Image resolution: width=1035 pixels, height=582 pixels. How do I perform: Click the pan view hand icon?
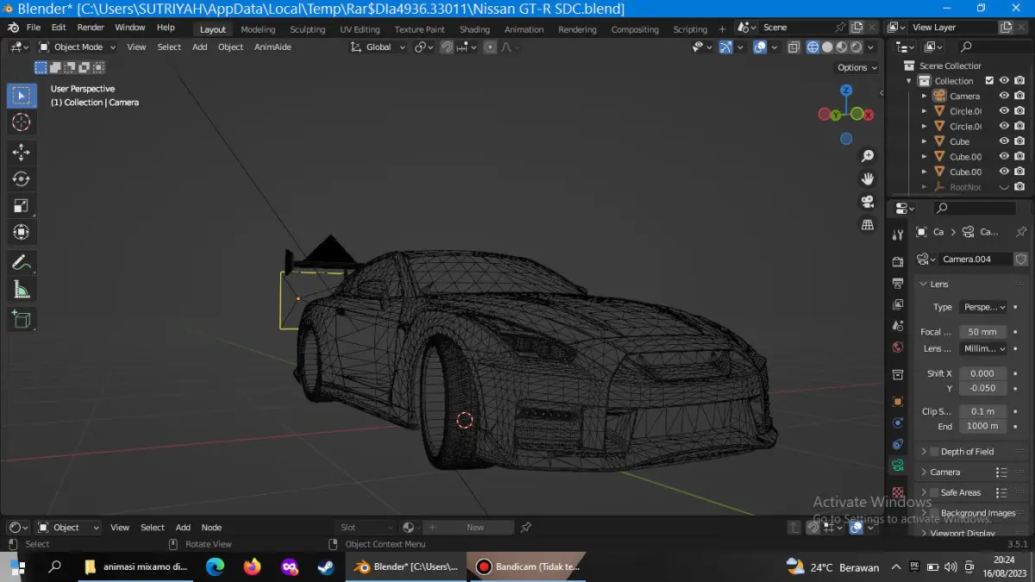[868, 178]
